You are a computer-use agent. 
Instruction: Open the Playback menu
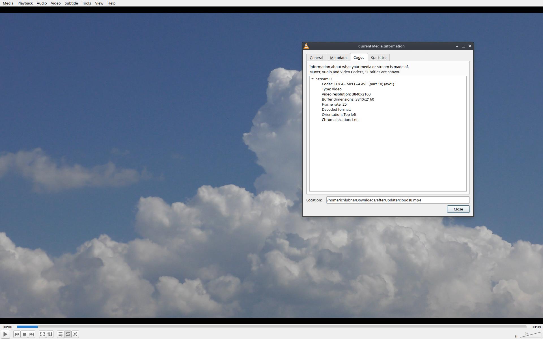click(25, 3)
